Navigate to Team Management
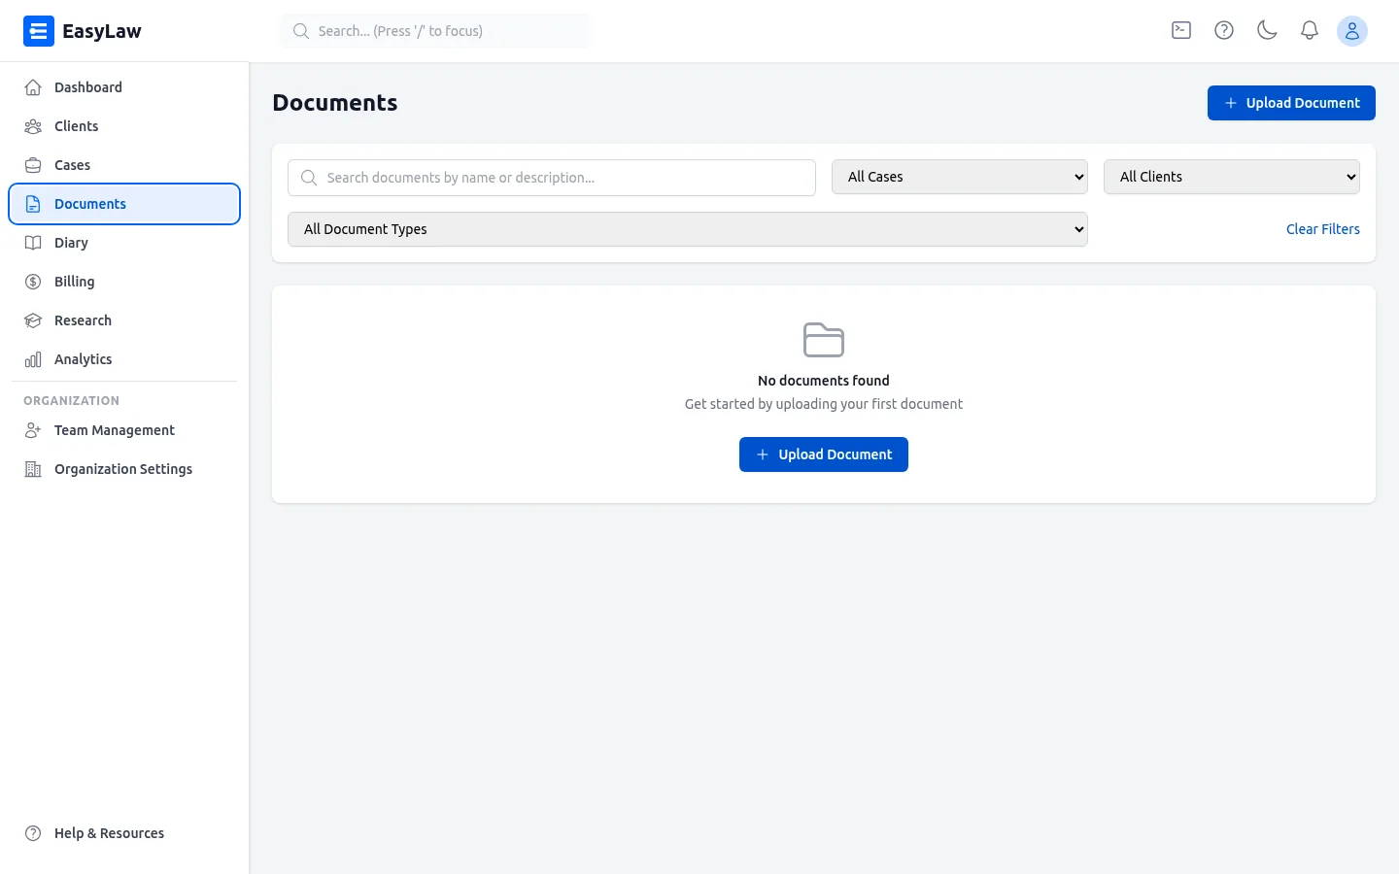The image size is (1399, 874). point(114,430)
